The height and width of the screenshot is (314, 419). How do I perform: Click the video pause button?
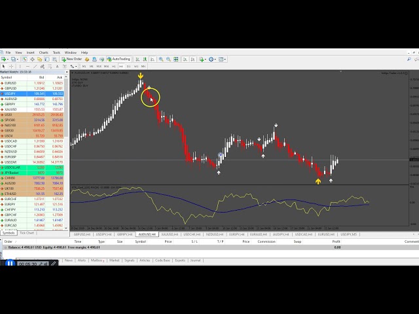(x=10, y=264)
